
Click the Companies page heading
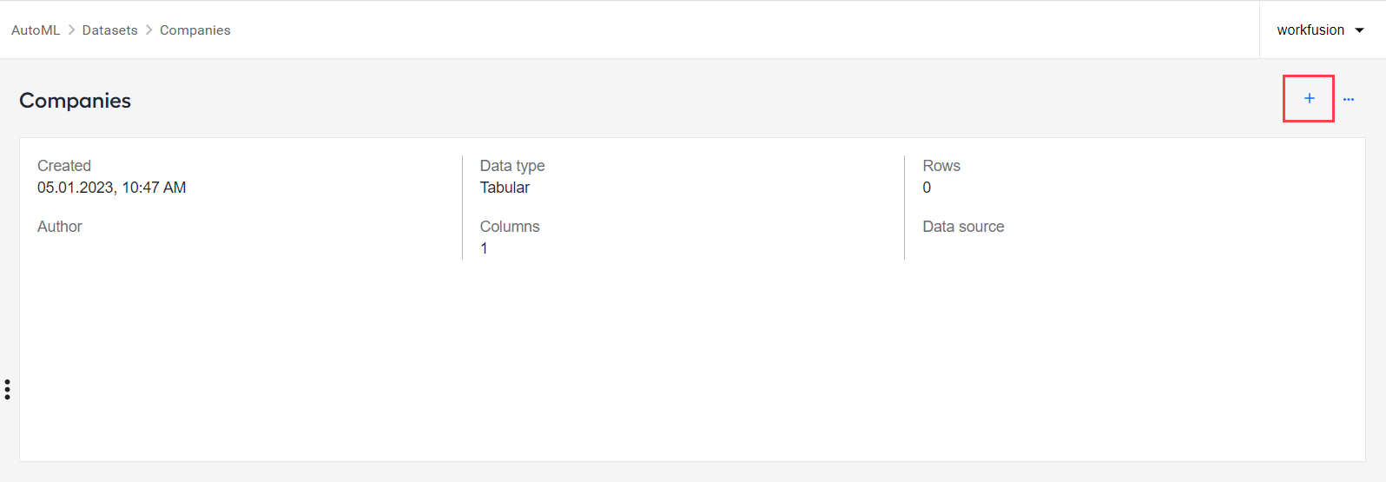[75, 101]
